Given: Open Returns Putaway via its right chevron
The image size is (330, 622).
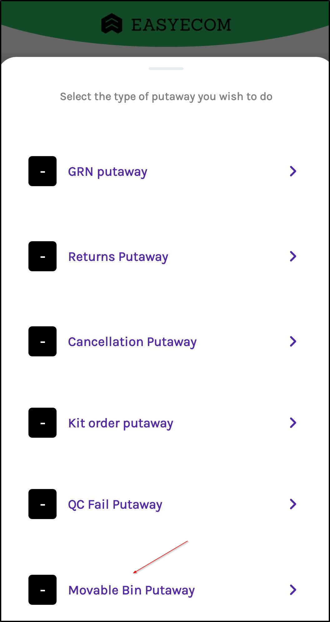Looking at the screenshot, I should (293, 256).
